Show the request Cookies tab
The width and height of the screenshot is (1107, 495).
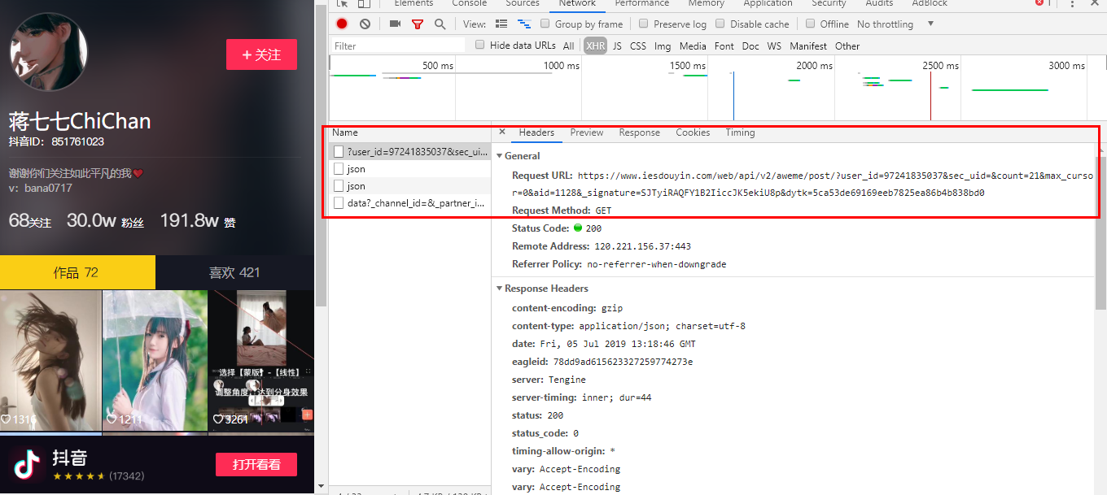point(693,132)
